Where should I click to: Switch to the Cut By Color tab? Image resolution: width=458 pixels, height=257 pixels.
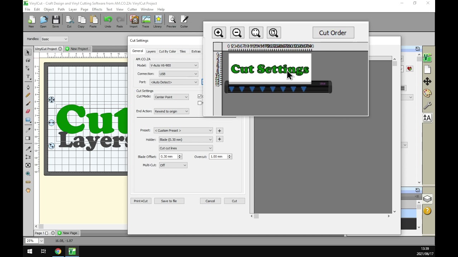pyautogui.click(x=167, y=51)
